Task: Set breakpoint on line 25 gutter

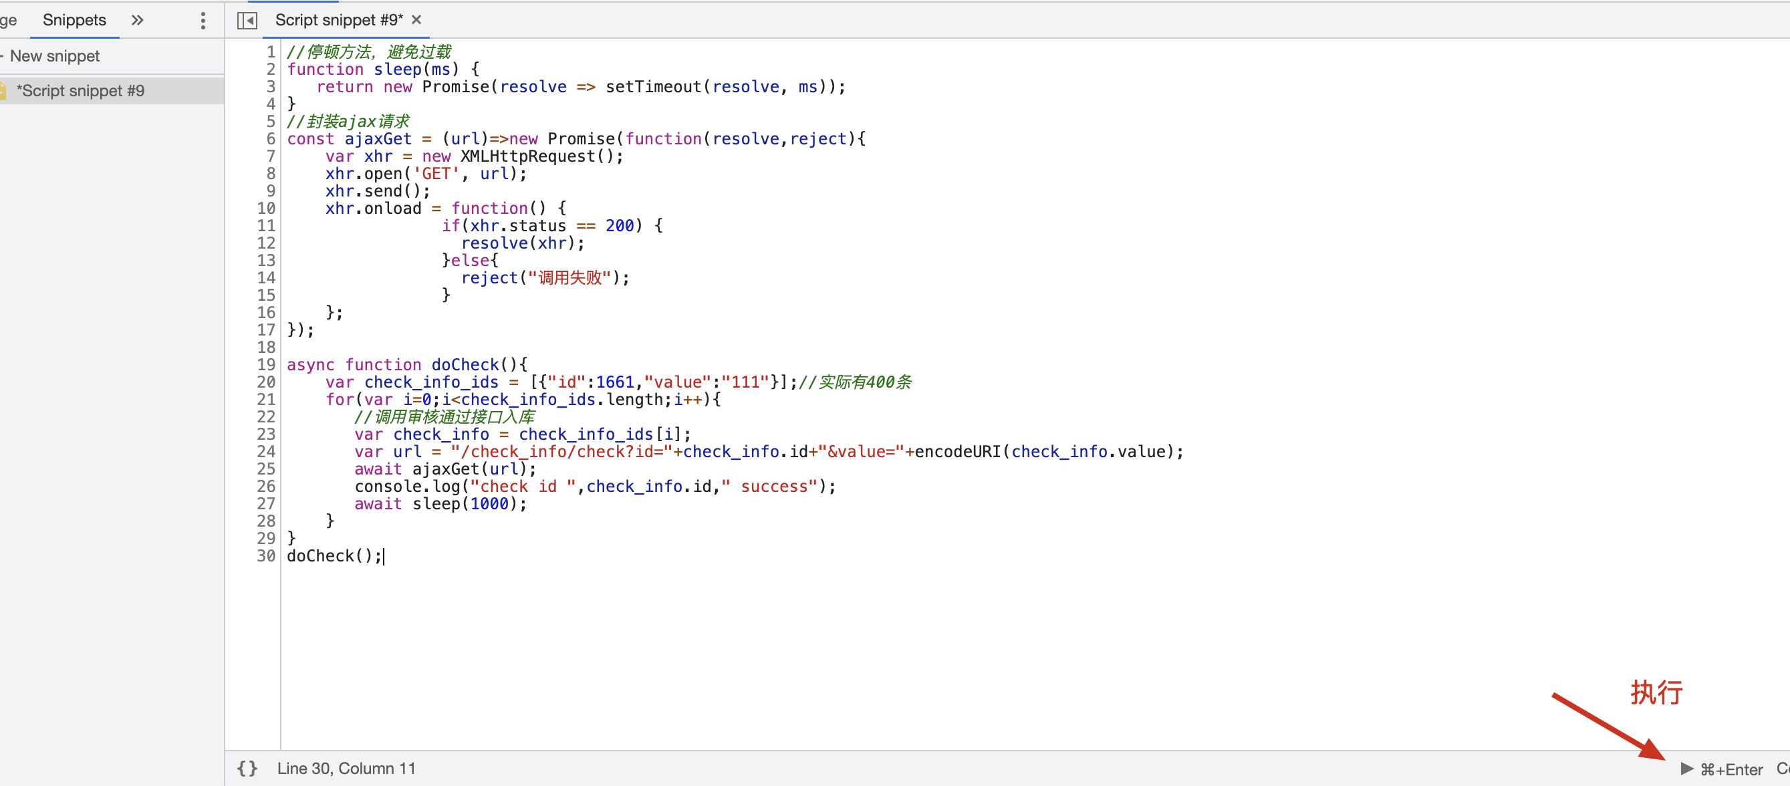Action: click(266, 469)
